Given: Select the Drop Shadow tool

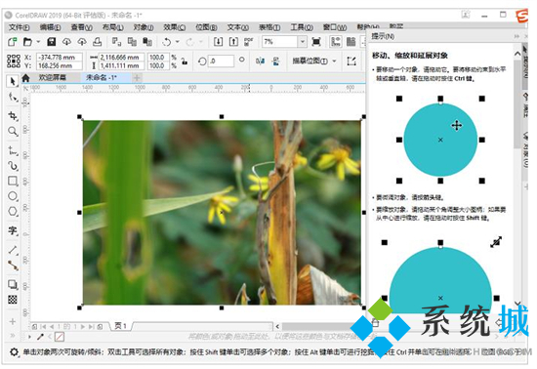Looking at the screenshot, I should 13,284.
